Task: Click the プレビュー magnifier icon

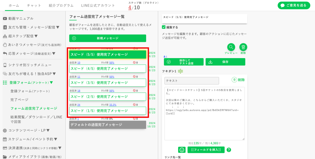Action: (x=231, y=47)
